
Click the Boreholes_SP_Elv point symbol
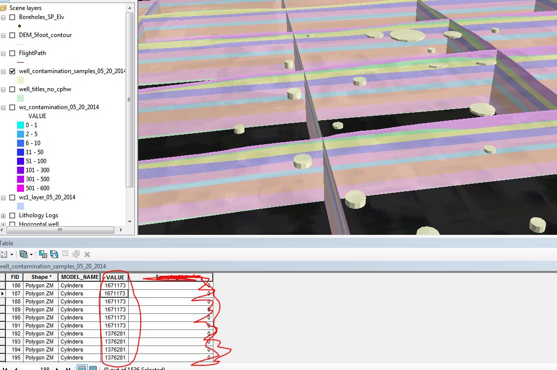coord(20,26)
